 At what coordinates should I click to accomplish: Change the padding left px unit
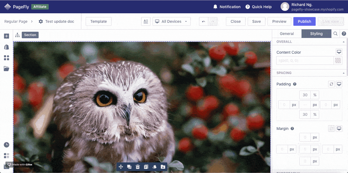coord(294,105)
